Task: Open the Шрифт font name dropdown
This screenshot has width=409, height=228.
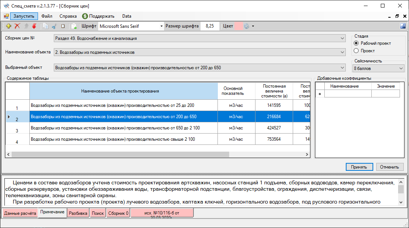Action: click(161, 26)
